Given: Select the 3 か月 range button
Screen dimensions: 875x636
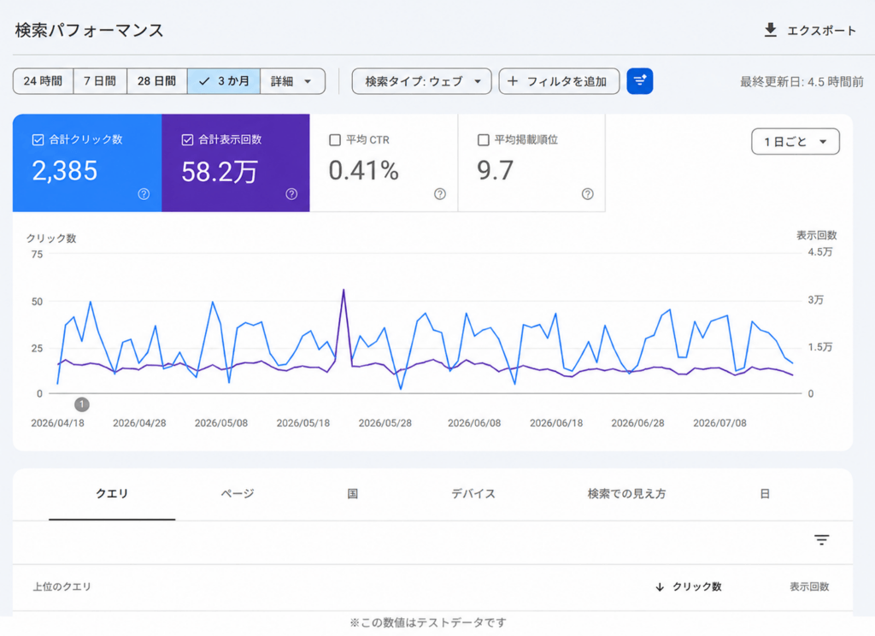Looking at the screenshot, I should (224, 81).
